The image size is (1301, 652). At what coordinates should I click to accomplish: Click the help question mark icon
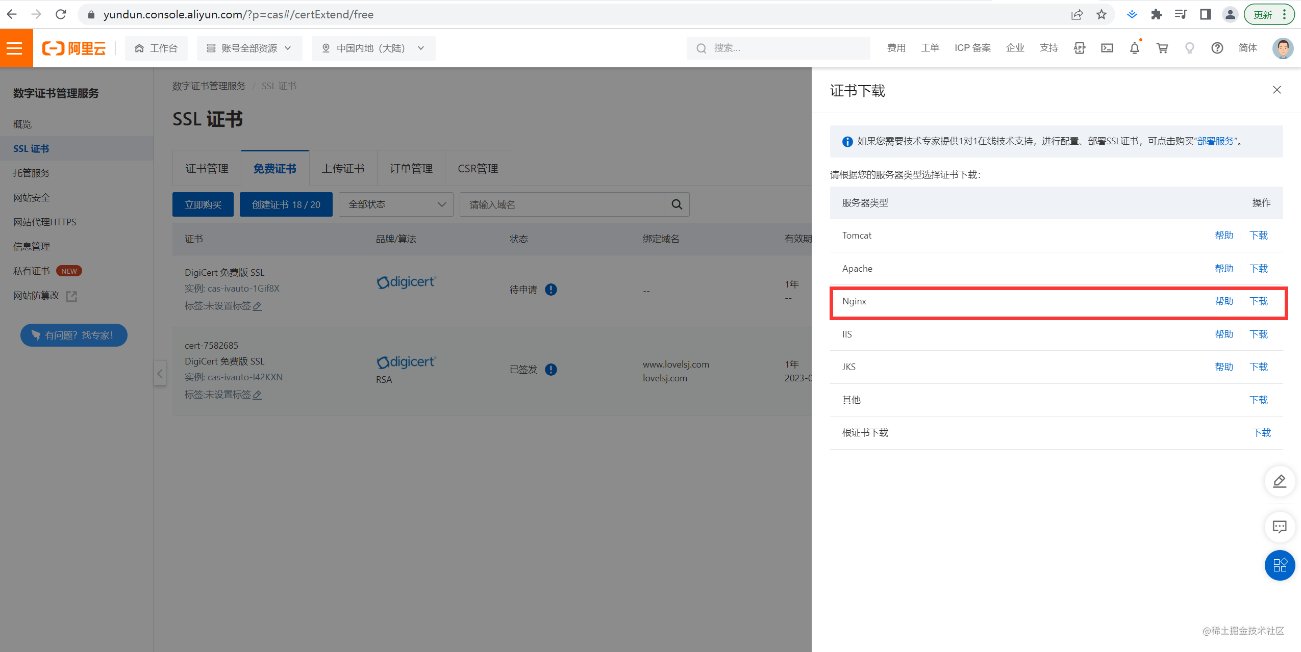[1217, 48]
